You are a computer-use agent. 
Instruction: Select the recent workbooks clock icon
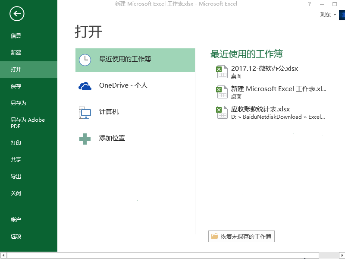click(85, 60)
